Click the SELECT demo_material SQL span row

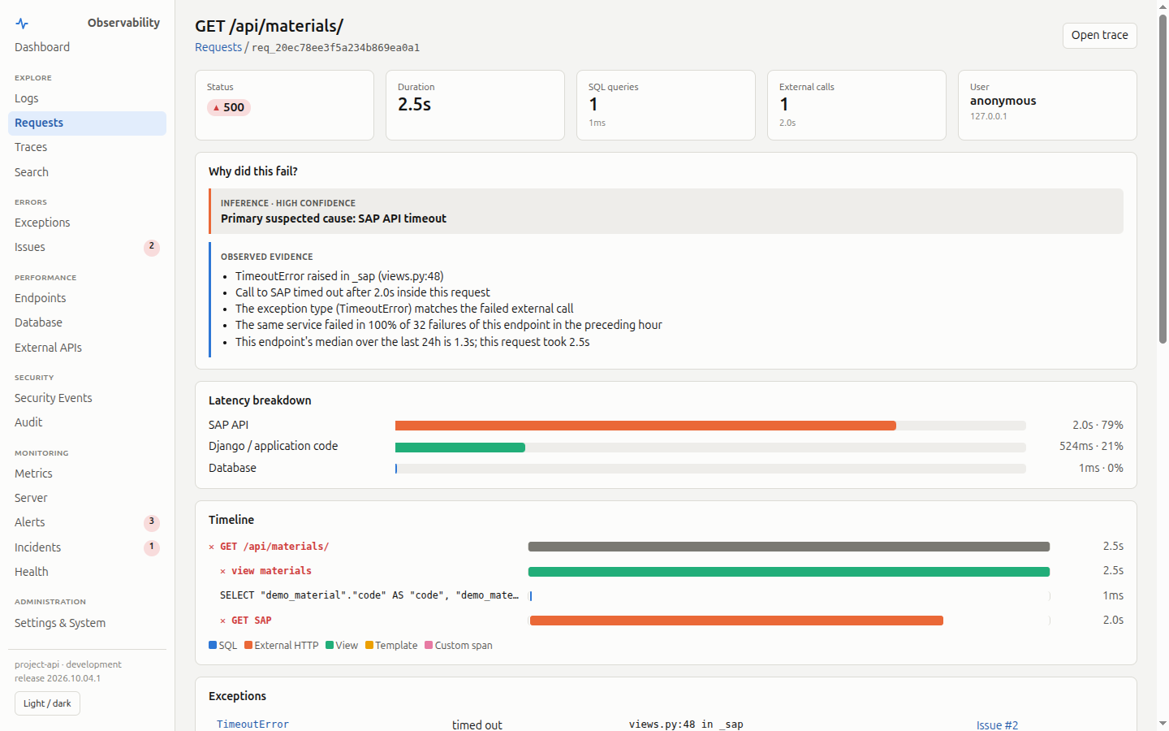(x=666, y=595)
